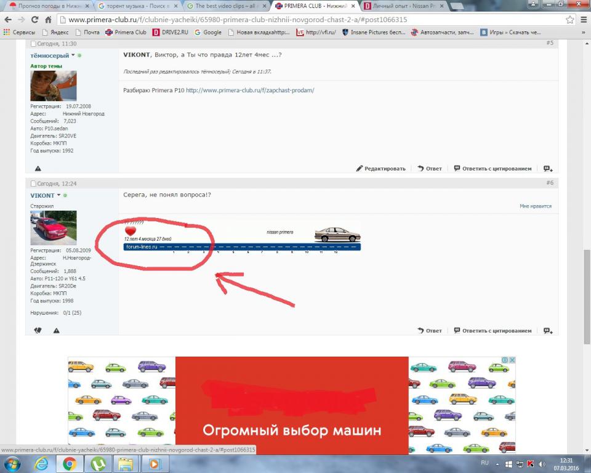Image resolution: width=591 pixels, height=473 pixels.
Task: Open тёмносерый's profile avatar image
Action: [x=53, y=86]
